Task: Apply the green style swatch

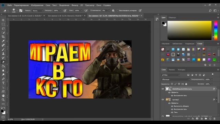Action: pos(214,60)
